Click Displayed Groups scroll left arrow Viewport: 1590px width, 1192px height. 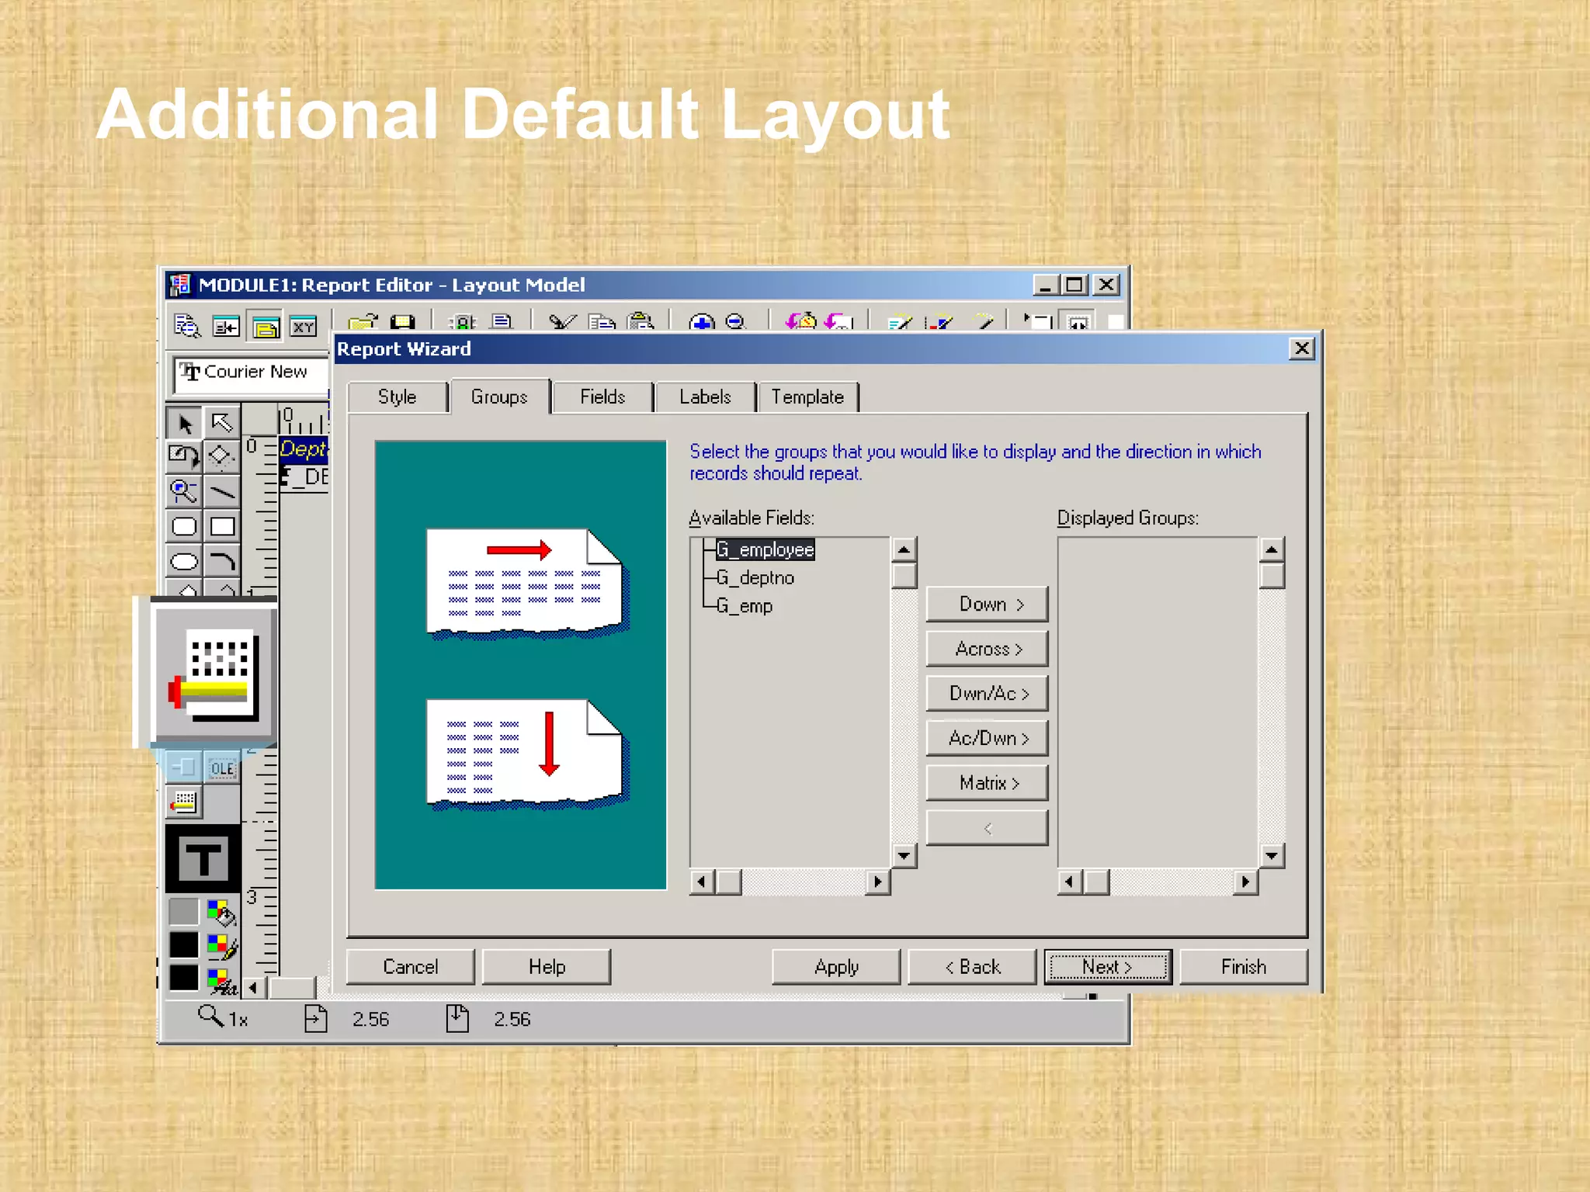[x=1070, y=882]
